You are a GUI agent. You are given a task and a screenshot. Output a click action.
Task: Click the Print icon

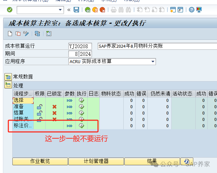coord(114,10)
